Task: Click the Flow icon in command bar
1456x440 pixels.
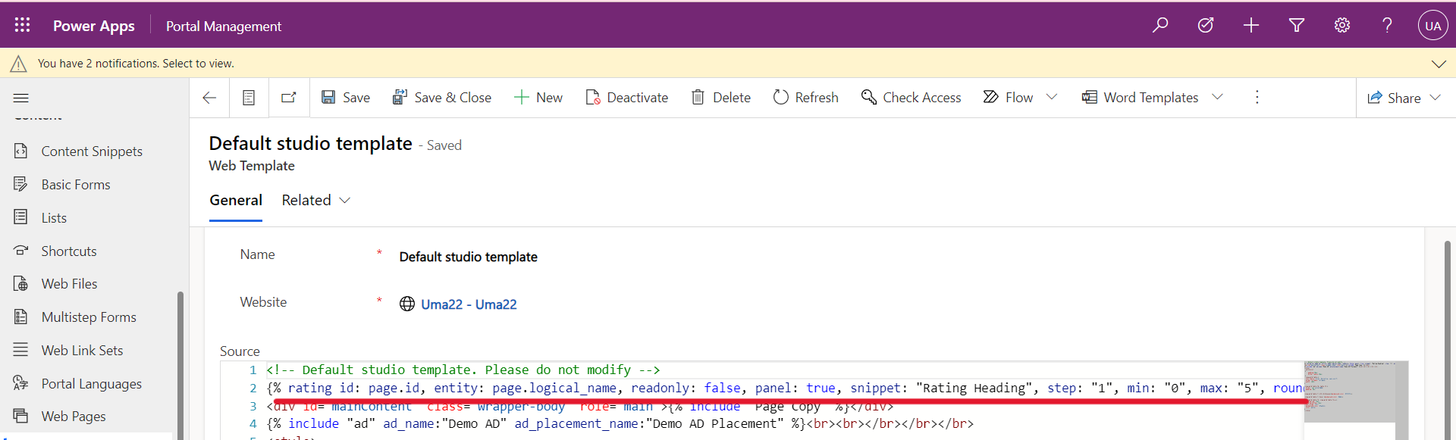Action: pos(991,98)
